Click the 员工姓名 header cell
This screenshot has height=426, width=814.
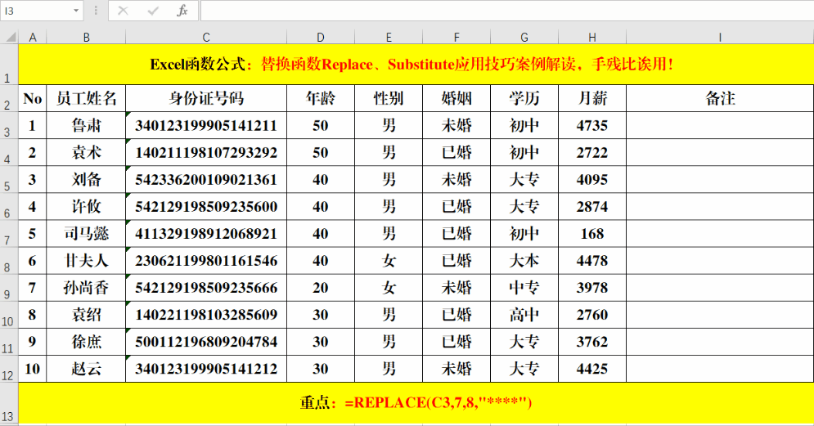coord(86,99)
